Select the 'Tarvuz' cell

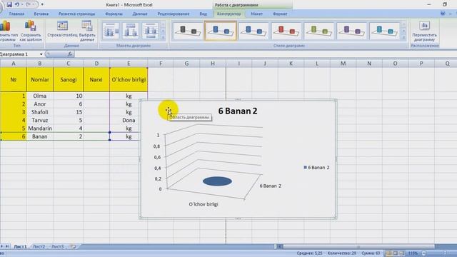[x=40, y=121]
